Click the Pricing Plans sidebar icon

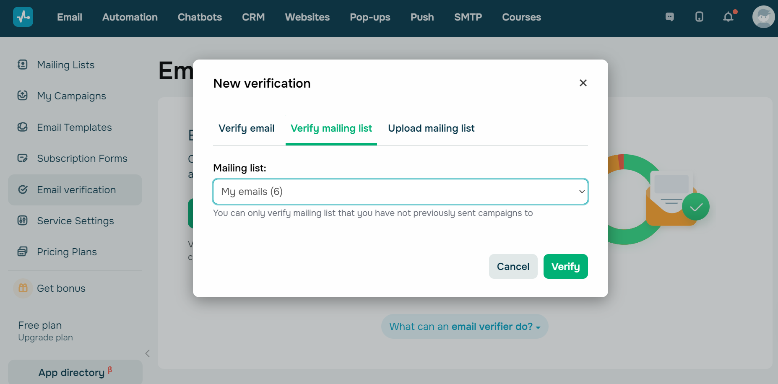(x=23, y=252)
